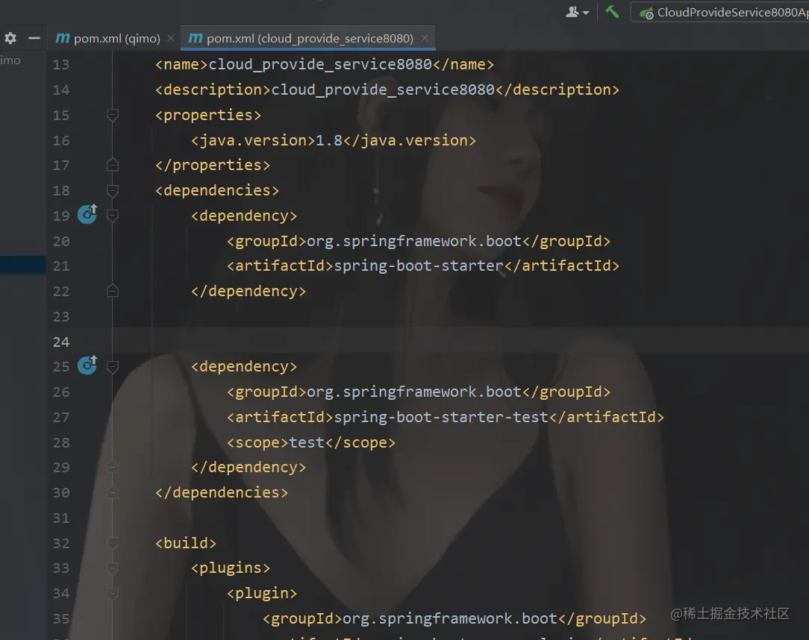Click the dependency gutter icon on line 19

pyautogui.click(x=87, y=214)
